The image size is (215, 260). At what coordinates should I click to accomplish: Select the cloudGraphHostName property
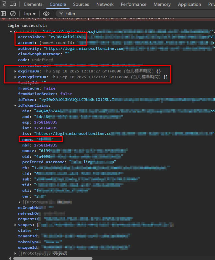pos(39,54)
